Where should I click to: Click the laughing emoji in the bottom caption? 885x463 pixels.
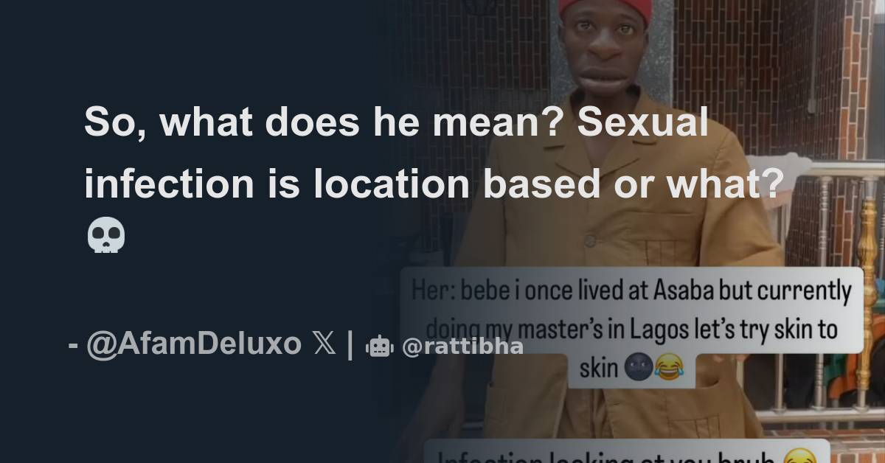point(802,456)
